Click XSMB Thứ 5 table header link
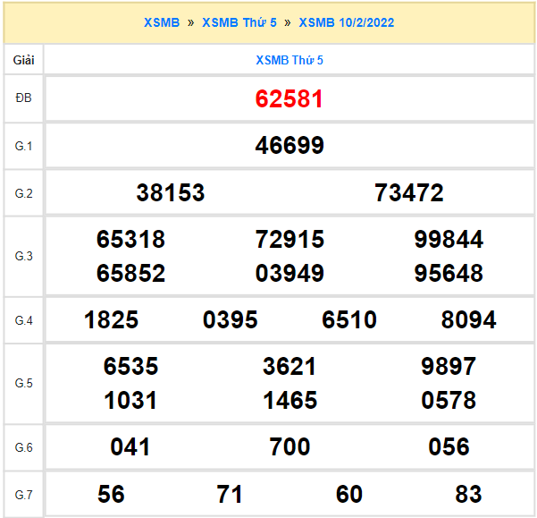This screenshot has height=518, width=537. (289, 60)
